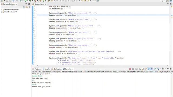Image resolution: width=173 pixels, height=97 pixels.
Task: Click Run Last Tool (External Tools) icon
Action: click(35, 1)
